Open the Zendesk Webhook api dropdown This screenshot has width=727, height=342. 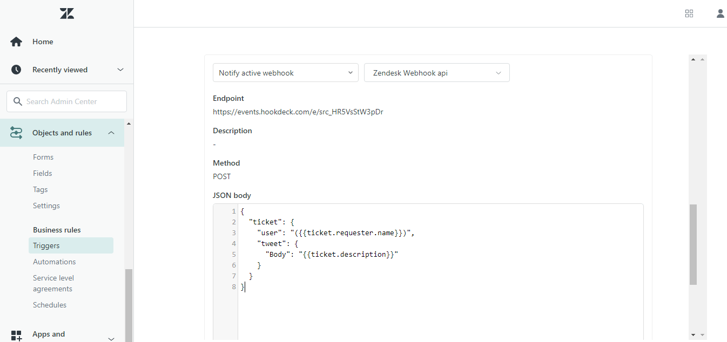coord(436,72)
